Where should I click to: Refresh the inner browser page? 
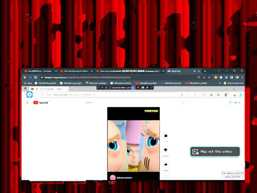[42, 95]
